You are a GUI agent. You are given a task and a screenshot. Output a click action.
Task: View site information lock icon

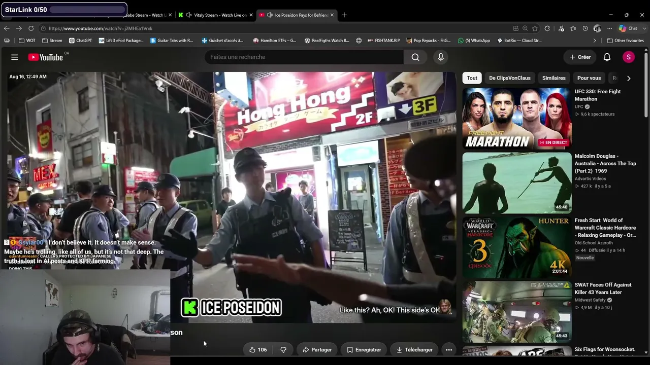point(44,28)
